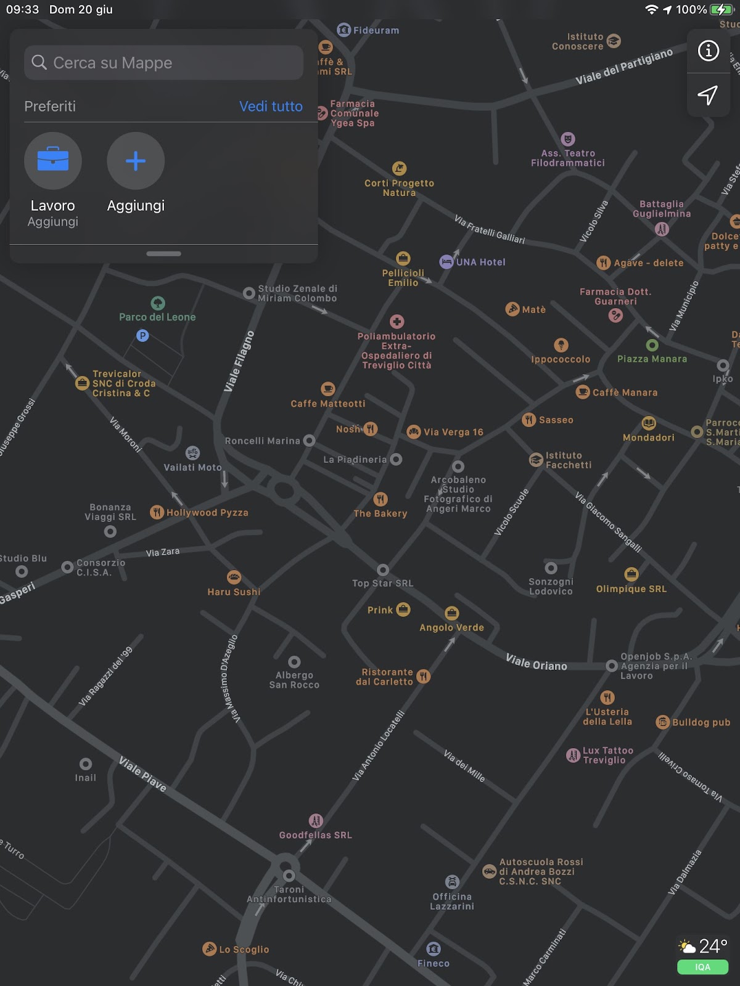Select the UNA Hotel bed icon
This screenshot has width=740, height=986.
pyautogui.click(x=446, y=262)
